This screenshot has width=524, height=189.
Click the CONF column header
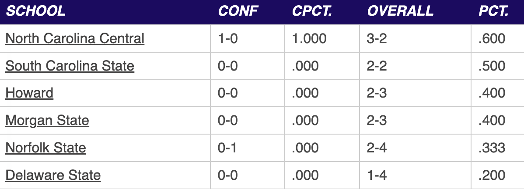tap(238, 11)
